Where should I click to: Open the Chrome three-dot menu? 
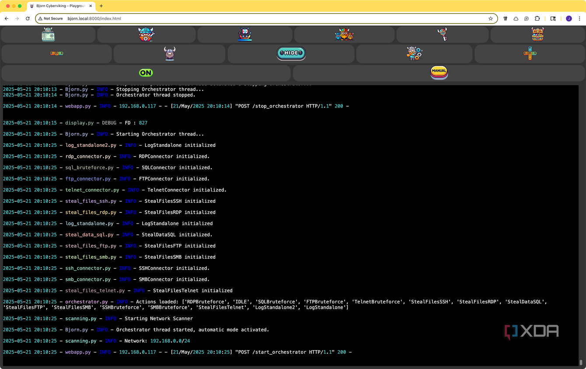[579, 19]
